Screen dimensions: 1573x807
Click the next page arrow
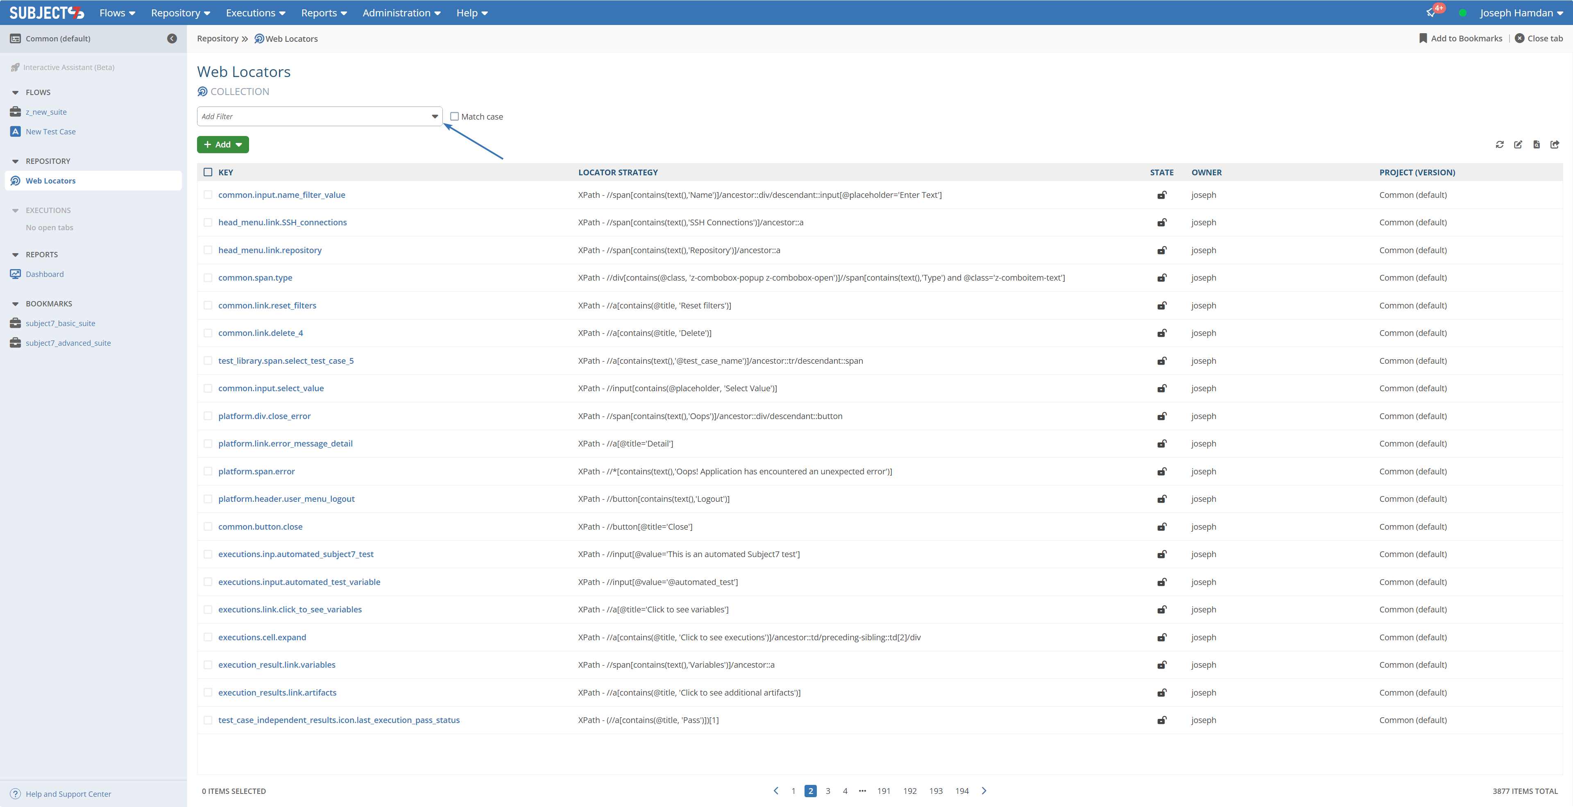[984, 791]
